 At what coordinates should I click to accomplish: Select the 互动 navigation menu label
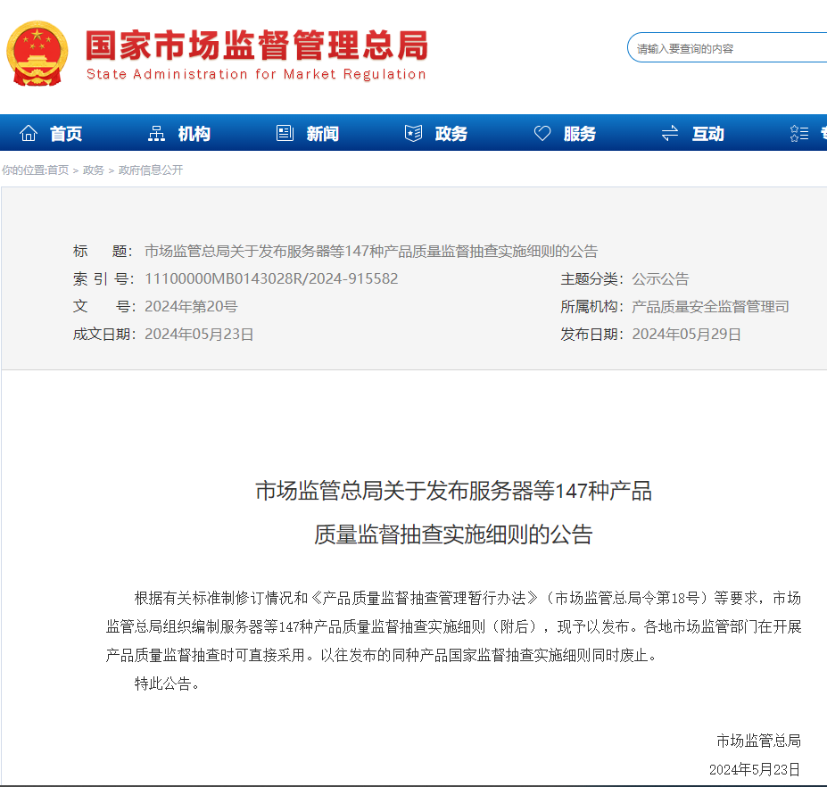click(707, 134)
